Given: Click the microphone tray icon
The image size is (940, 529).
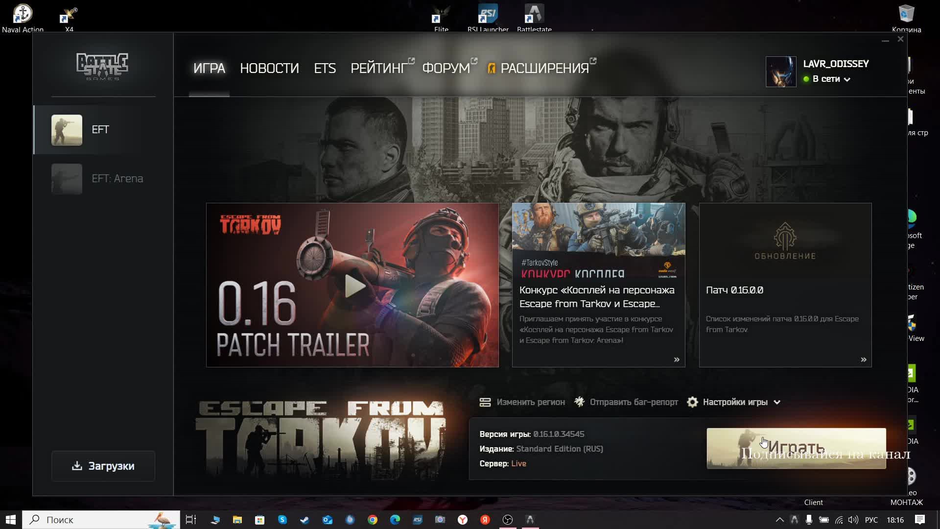Looking at the screenshot, I should pos(809,520).
